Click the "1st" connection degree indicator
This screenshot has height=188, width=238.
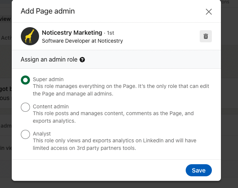tap(111, 33)
